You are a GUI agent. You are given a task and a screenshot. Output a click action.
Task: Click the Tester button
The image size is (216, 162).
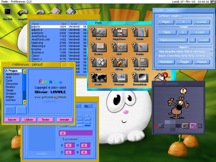(x=46, y=120)
